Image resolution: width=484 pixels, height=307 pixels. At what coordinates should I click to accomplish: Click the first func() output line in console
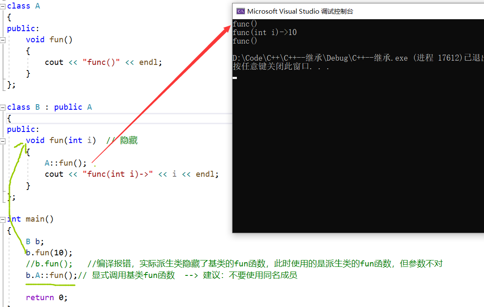(245, 24)
